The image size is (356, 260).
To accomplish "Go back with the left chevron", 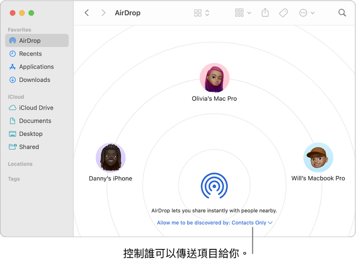I will pyautogui.click(x=87, y=13).
